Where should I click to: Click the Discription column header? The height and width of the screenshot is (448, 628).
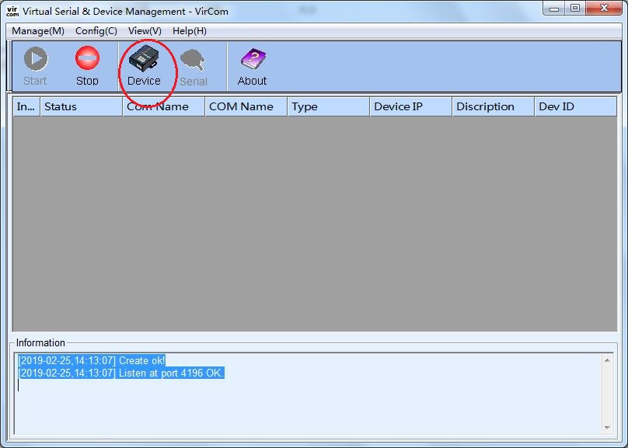(x=493, y=106)
